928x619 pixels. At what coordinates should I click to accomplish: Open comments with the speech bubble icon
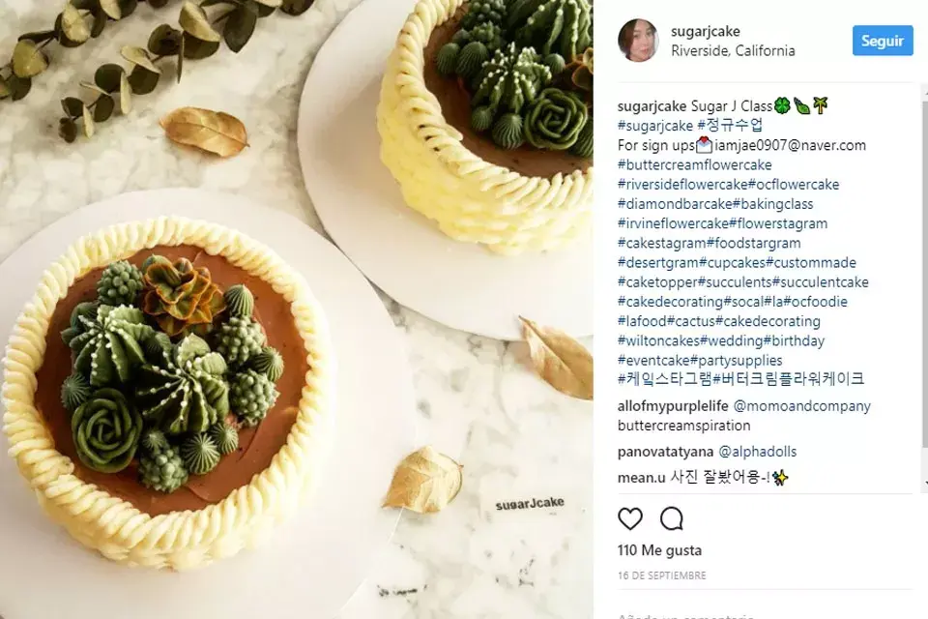[x=672, y=518]
